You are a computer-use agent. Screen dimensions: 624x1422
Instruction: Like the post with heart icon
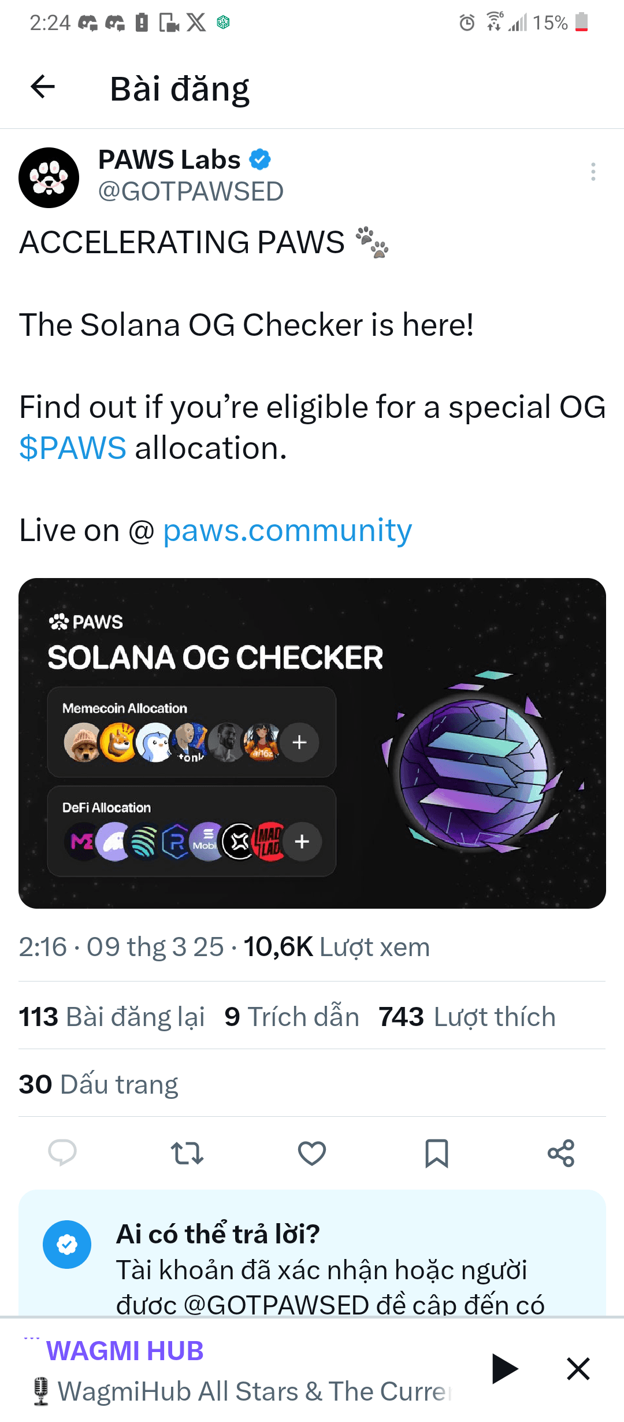pyautogui.click(x=312, y=1153)
